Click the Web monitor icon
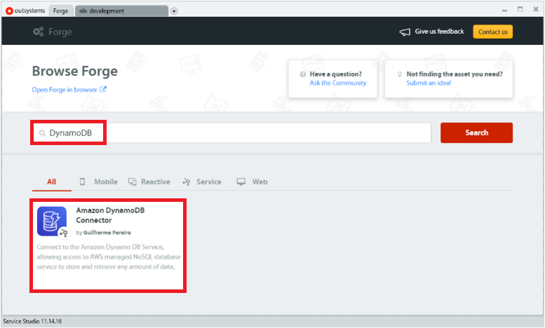The width and height of the screenshot is (545, 328). [241, 182]
